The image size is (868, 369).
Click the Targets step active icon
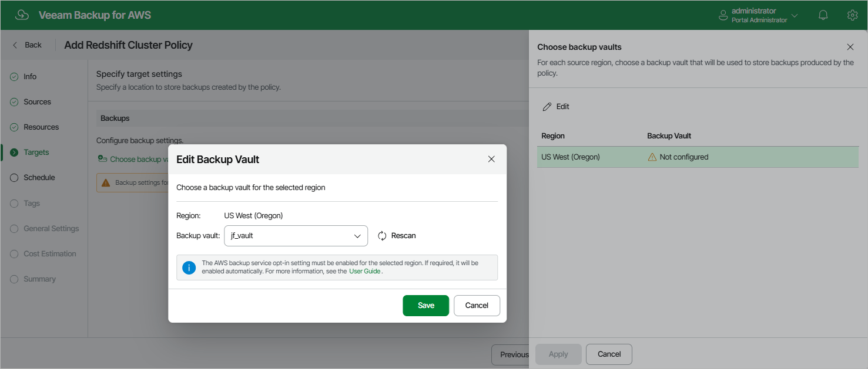pos(14,153)
